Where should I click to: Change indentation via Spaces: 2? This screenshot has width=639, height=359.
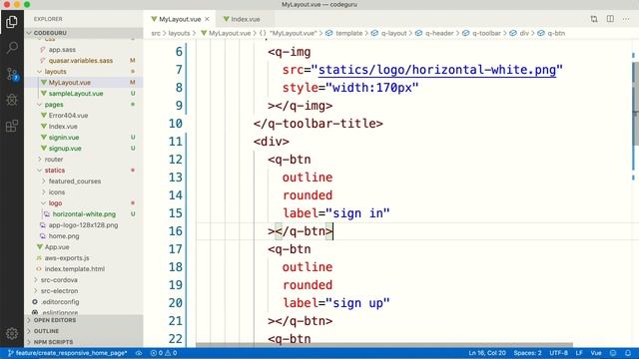pos(527,353)
